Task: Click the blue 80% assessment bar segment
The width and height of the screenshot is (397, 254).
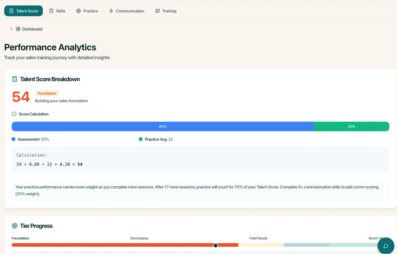Action: point(163,126)
